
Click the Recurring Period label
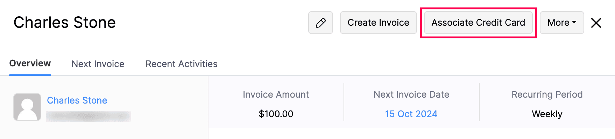(x=547, y=95)
